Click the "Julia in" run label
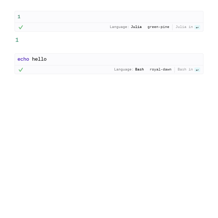 click(x=184, y=27)
